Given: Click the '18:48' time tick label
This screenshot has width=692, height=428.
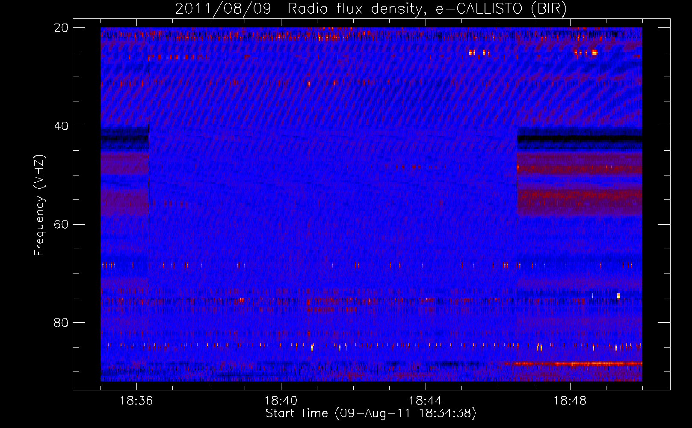Looking at the screenshot, I should [570, 401].
